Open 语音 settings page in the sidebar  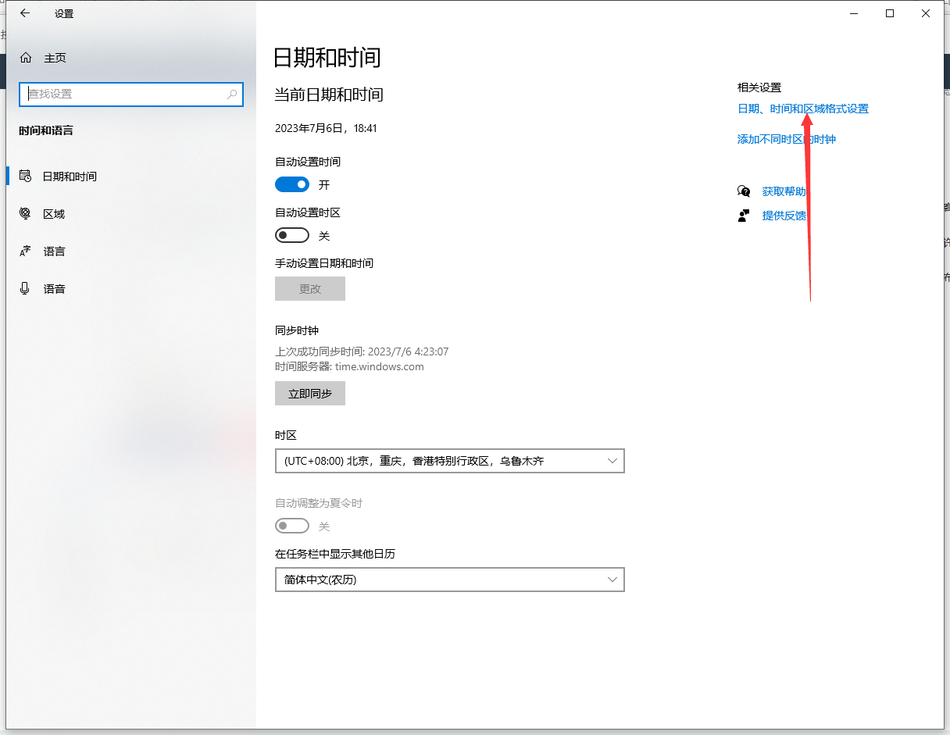point(54,289)
